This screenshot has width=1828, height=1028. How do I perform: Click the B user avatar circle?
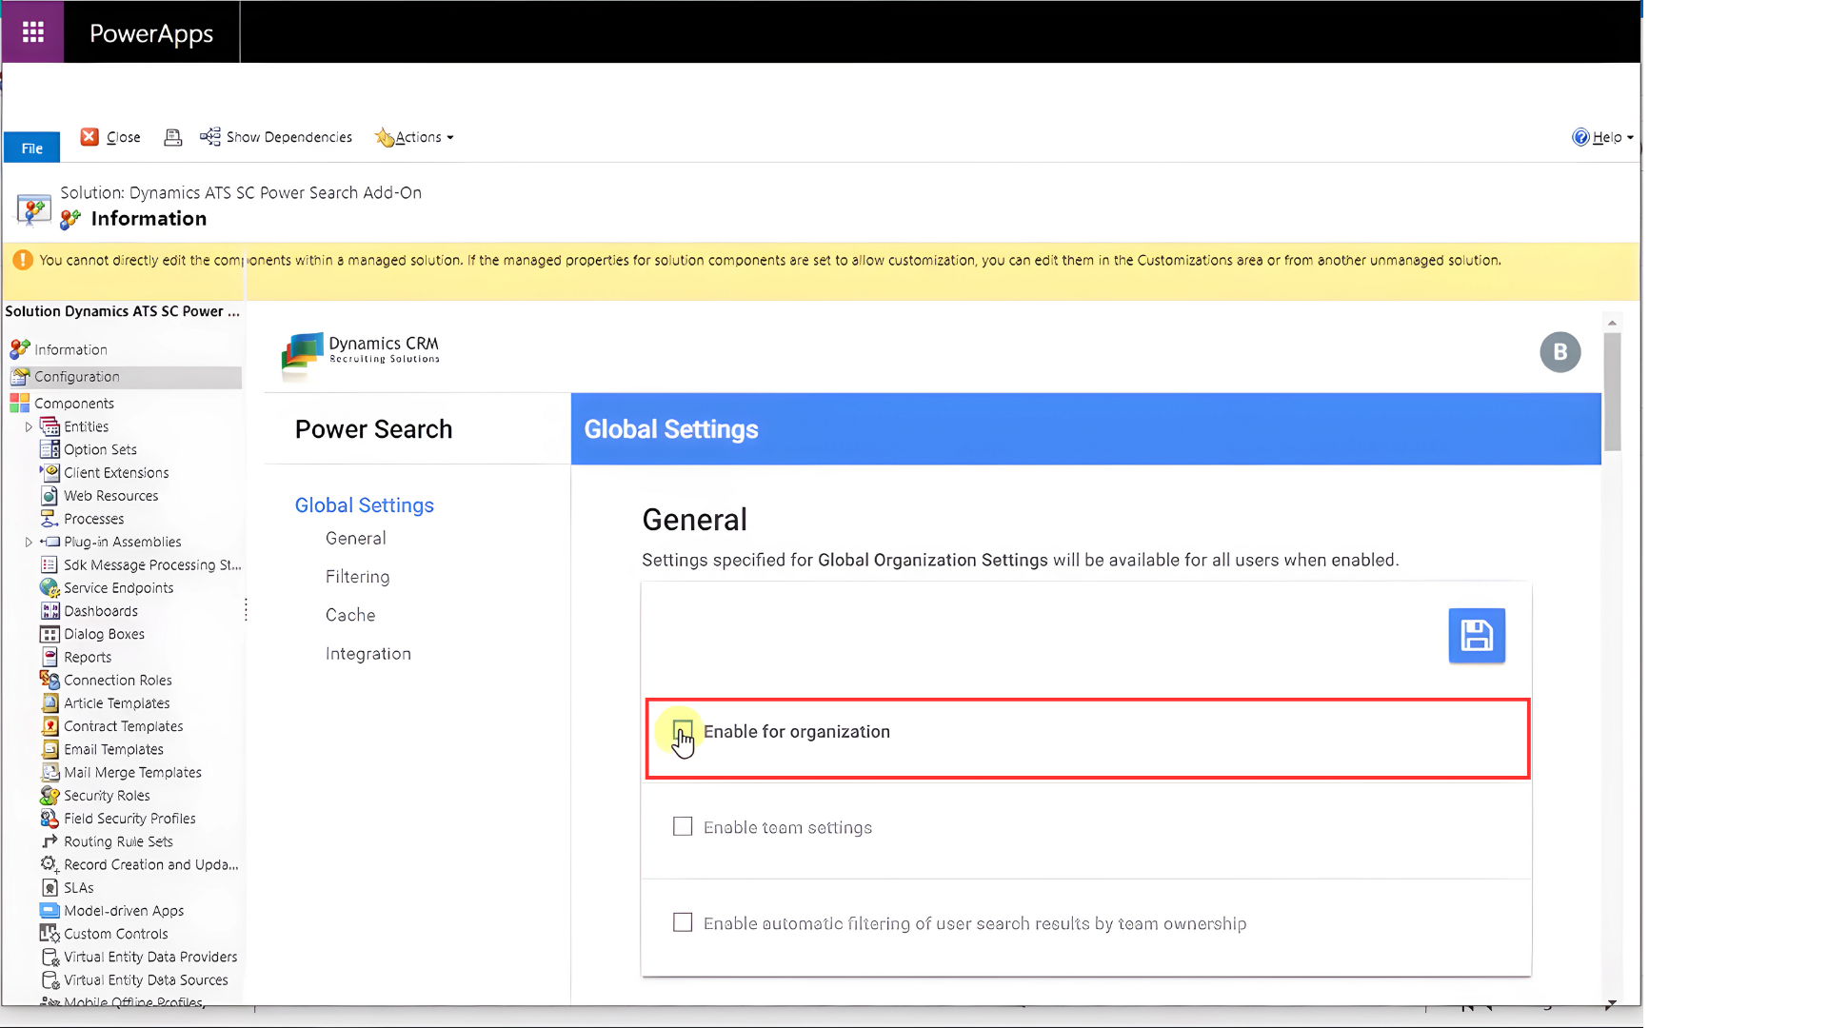click(x=1560, y=352)
